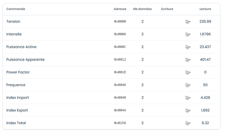Select the 235.99 Tension reading
The height and width of the screenshot is (134, 227).
point(205,22)
